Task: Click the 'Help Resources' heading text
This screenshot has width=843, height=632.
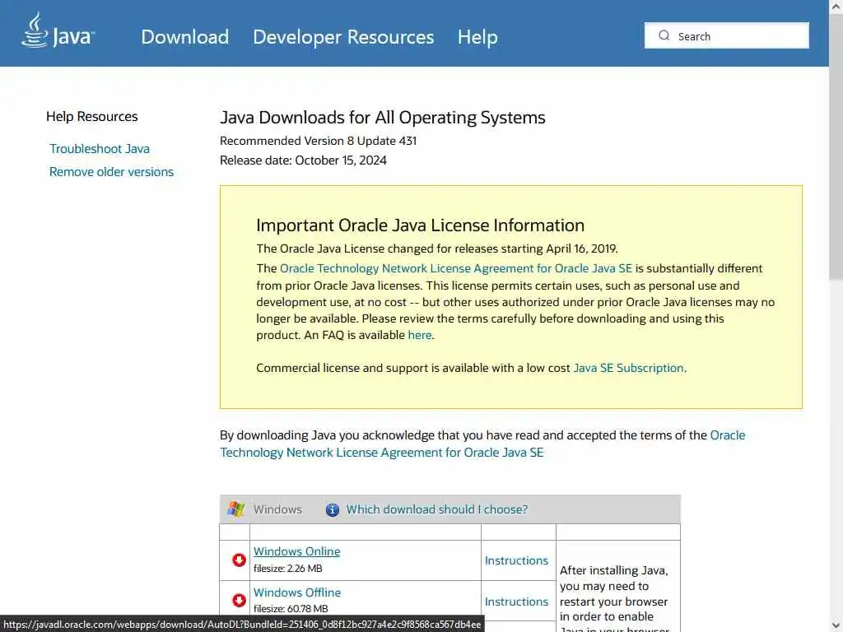Action: (x=92, y=117)
